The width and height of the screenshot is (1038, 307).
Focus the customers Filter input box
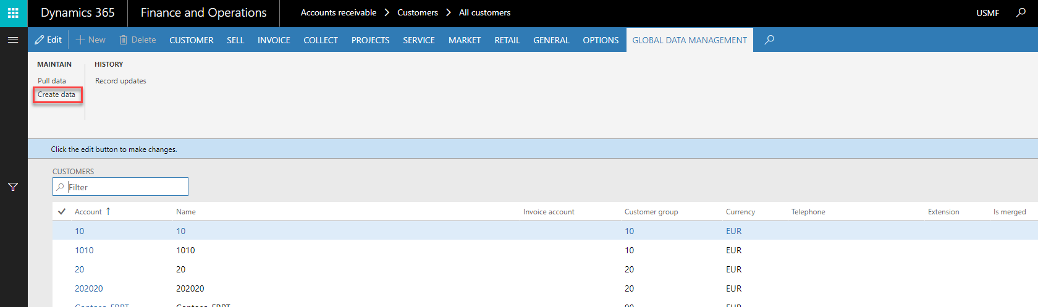120,187
